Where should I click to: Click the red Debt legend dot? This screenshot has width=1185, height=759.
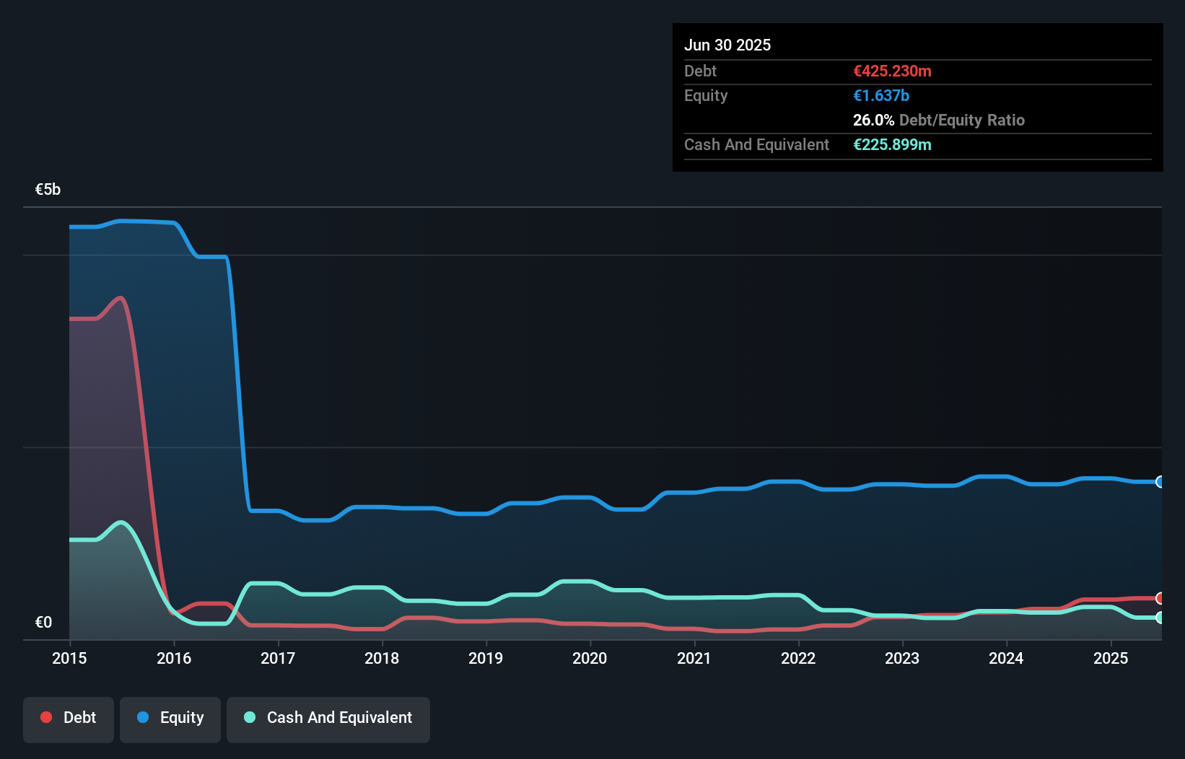[46, 717]
